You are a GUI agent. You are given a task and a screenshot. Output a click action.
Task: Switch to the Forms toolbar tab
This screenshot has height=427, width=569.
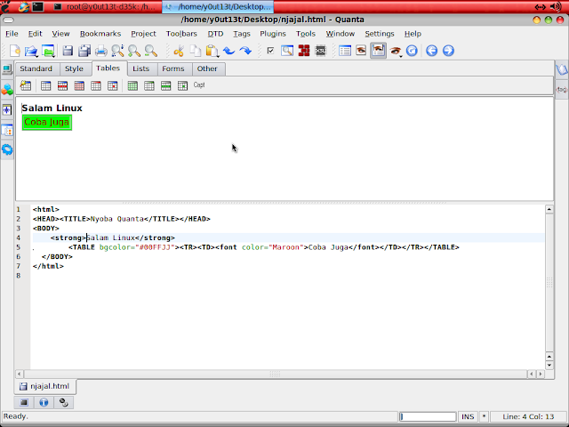tap(173, 68)
